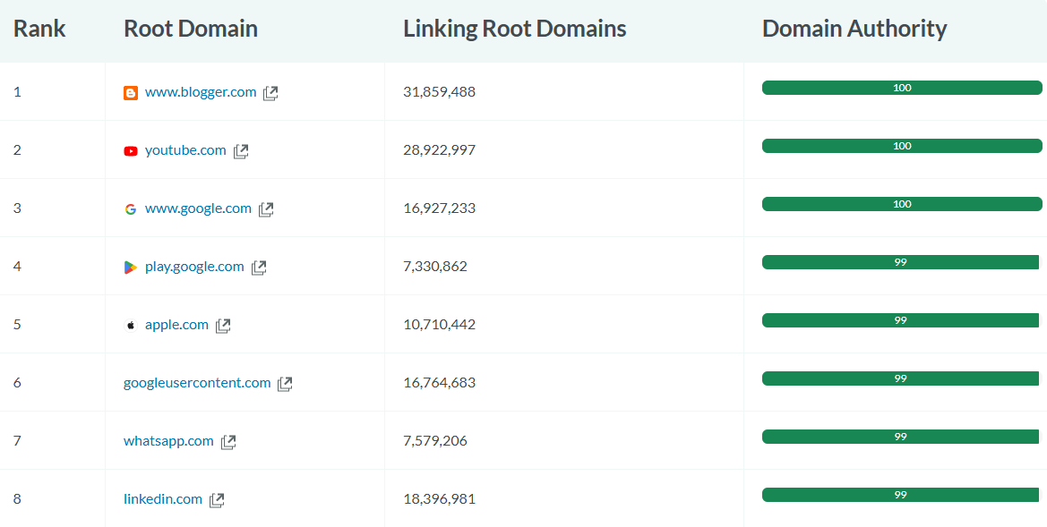Select the value 10,710,442
This screenshot has width=1047, height=527.
[440, 324]
